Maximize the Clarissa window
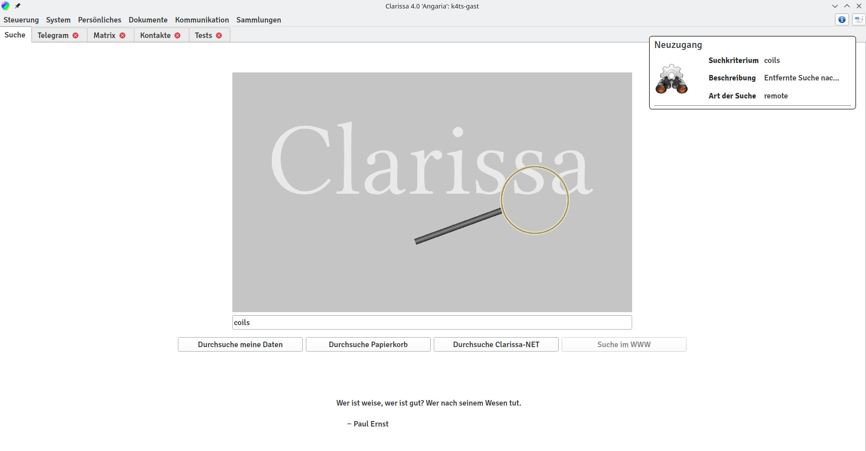866x451 pixels. (x=847, y=6)
